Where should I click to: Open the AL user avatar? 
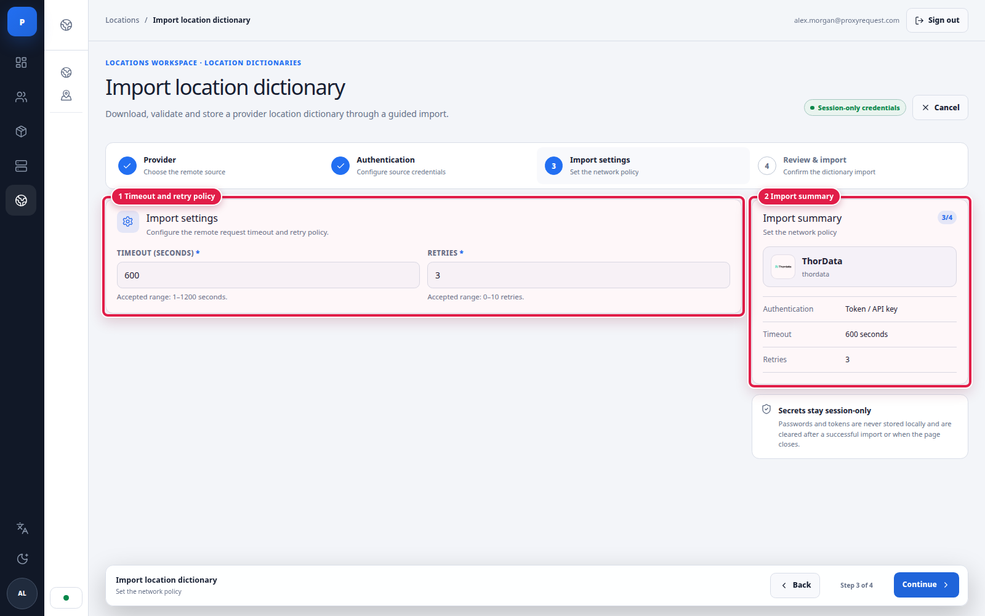pos(22,593)
